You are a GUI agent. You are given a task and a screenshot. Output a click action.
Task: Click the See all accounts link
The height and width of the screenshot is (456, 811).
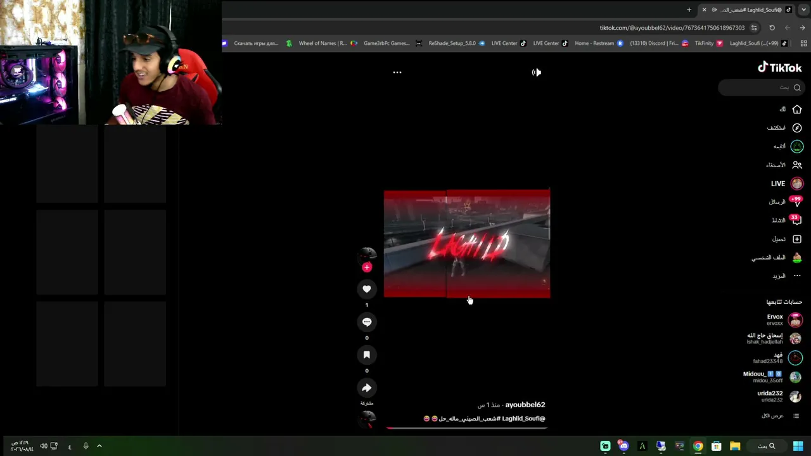pos(781,416)
